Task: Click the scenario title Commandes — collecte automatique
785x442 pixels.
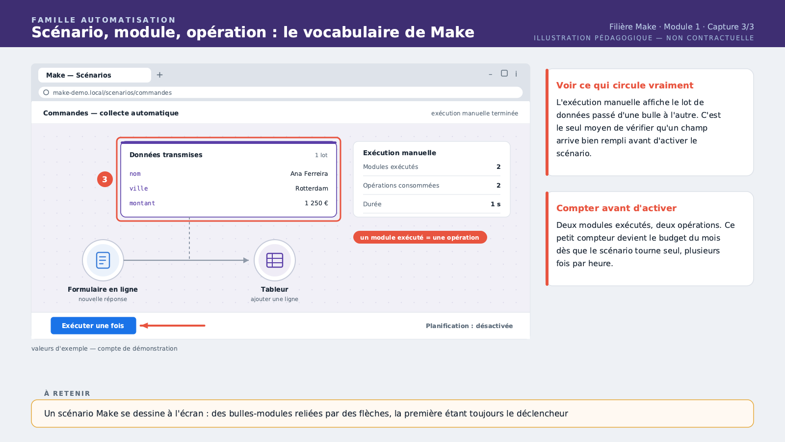Action: tap(111, 113)
